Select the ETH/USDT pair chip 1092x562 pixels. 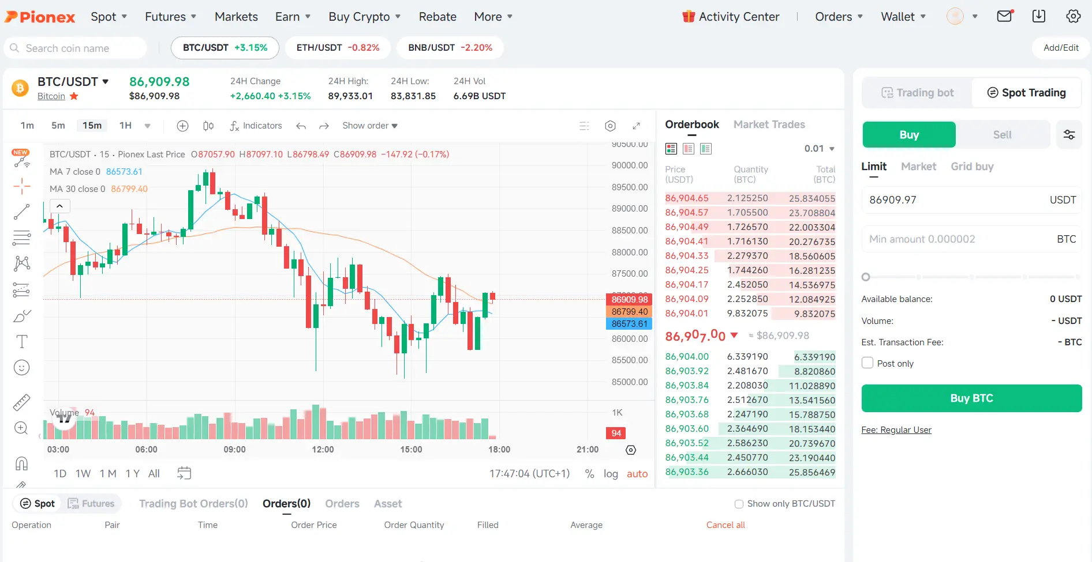click(x=338, y=48)
